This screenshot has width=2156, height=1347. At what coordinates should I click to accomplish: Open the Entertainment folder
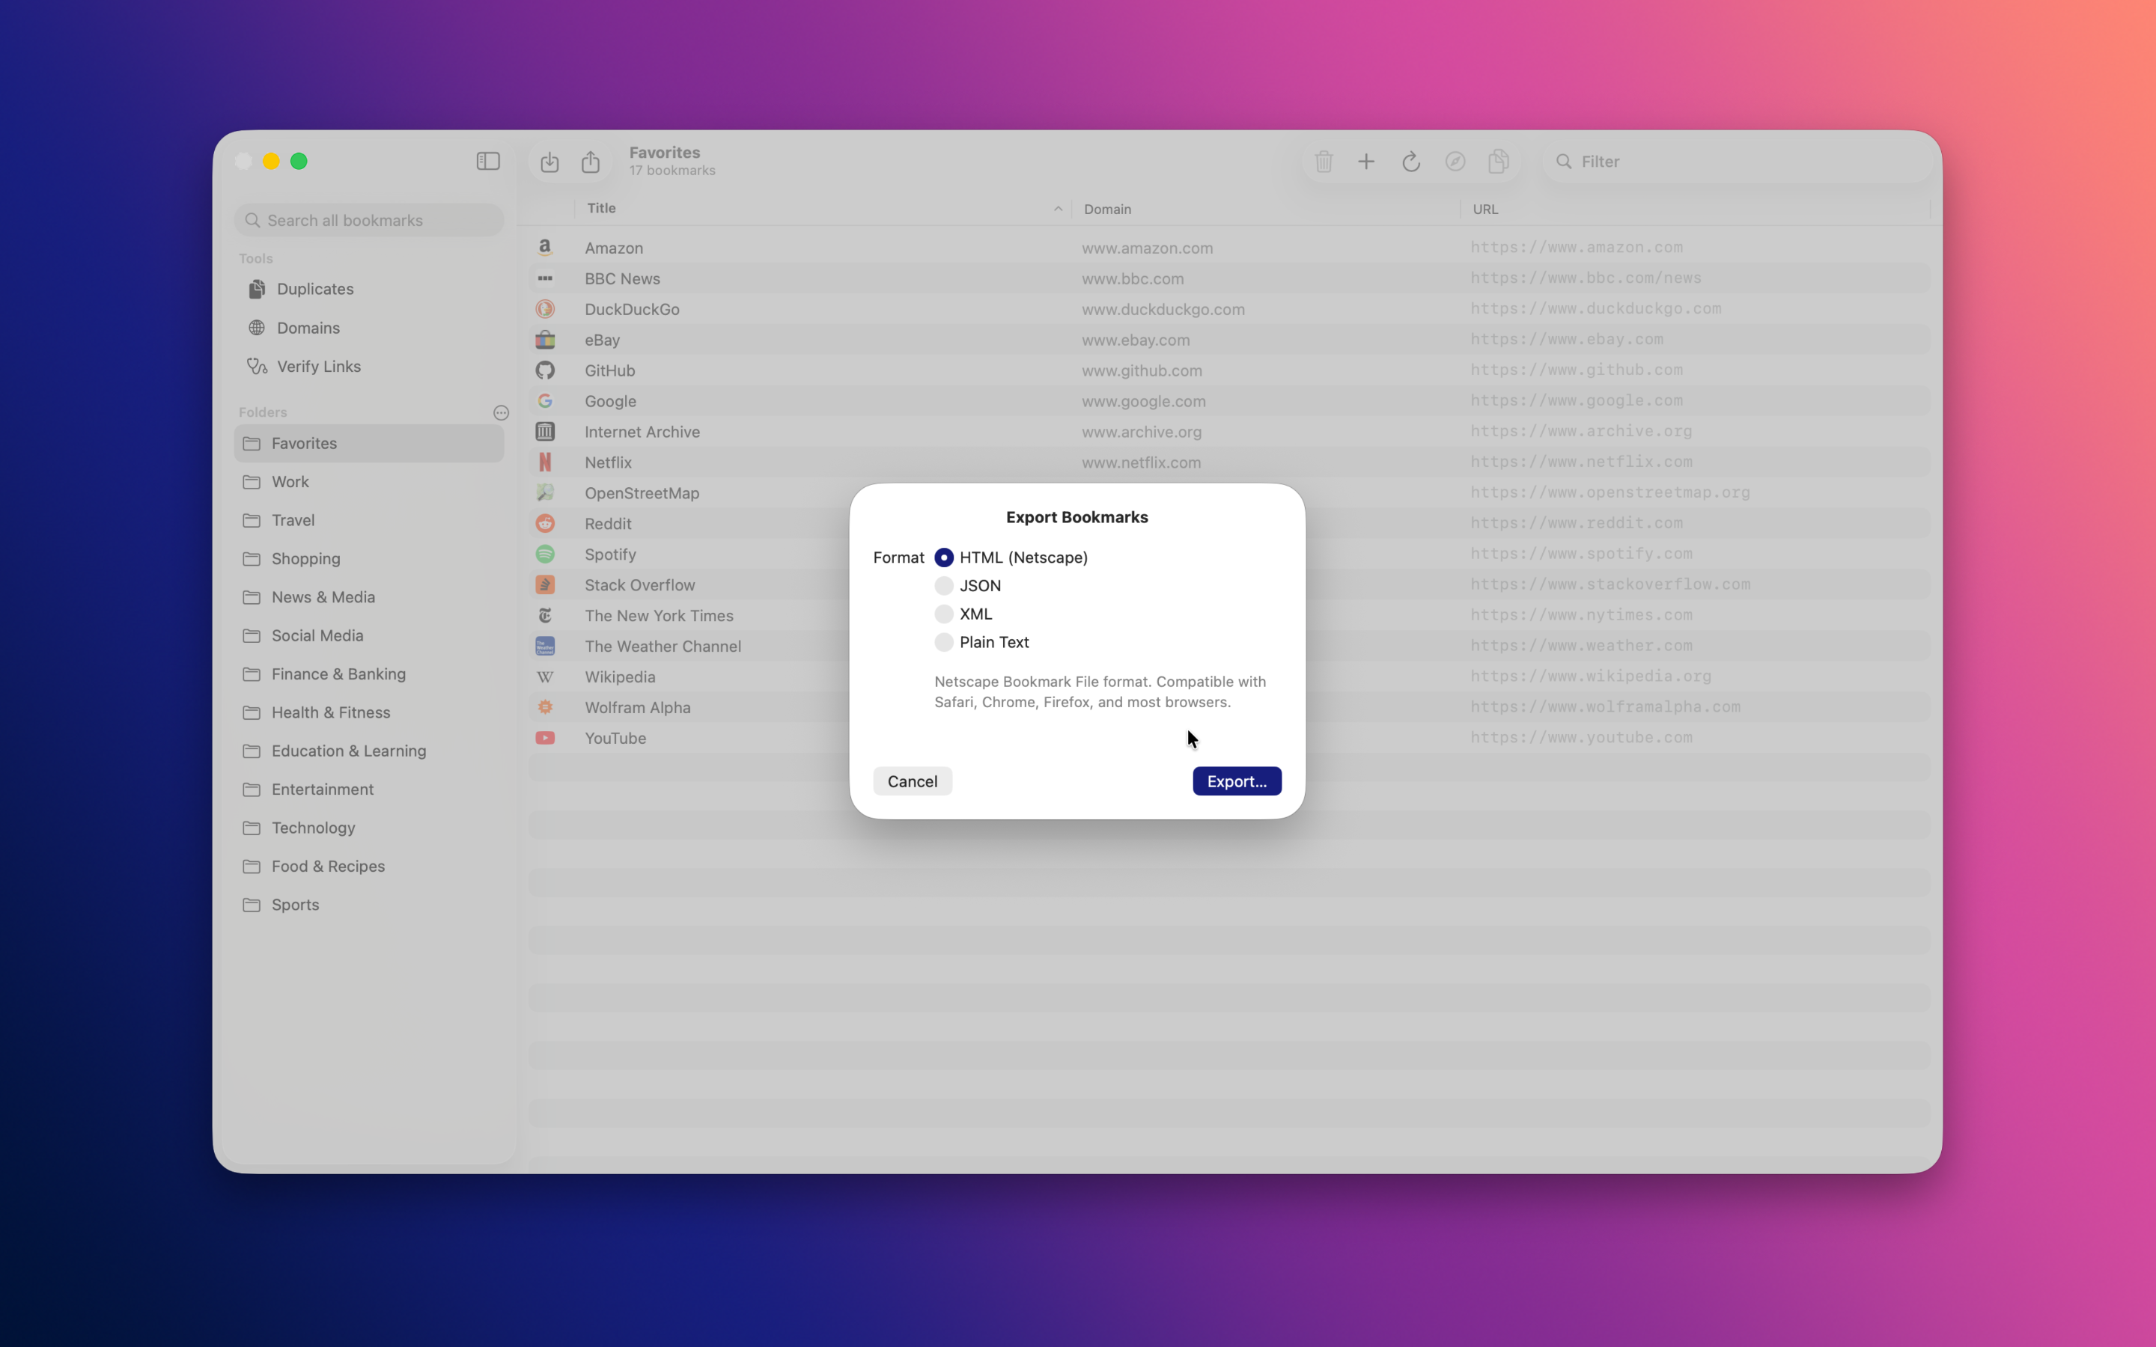[x=369, y=789]
